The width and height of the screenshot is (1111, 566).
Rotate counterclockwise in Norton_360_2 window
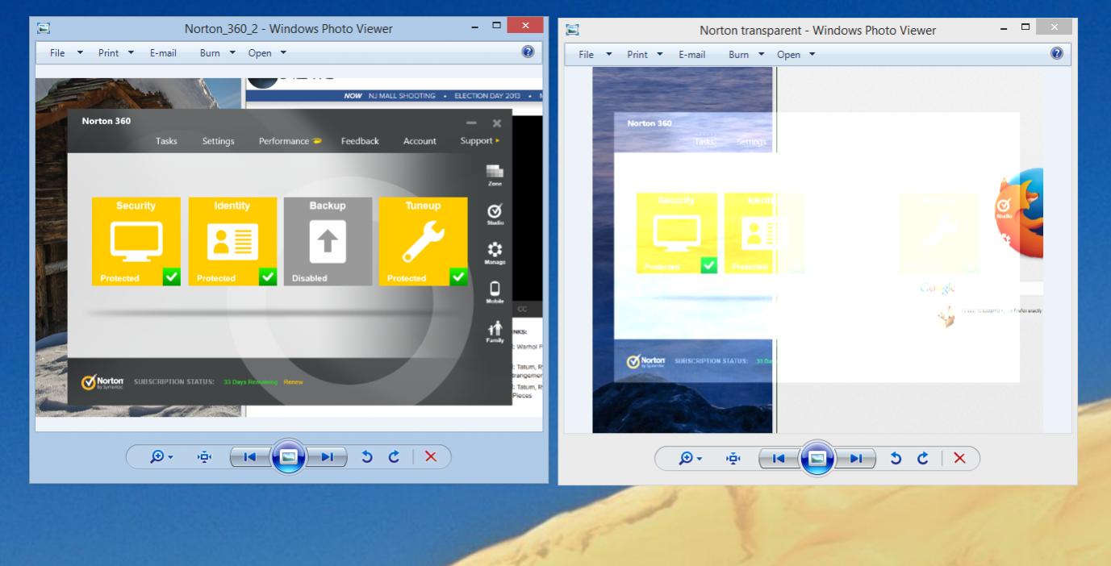367,456
